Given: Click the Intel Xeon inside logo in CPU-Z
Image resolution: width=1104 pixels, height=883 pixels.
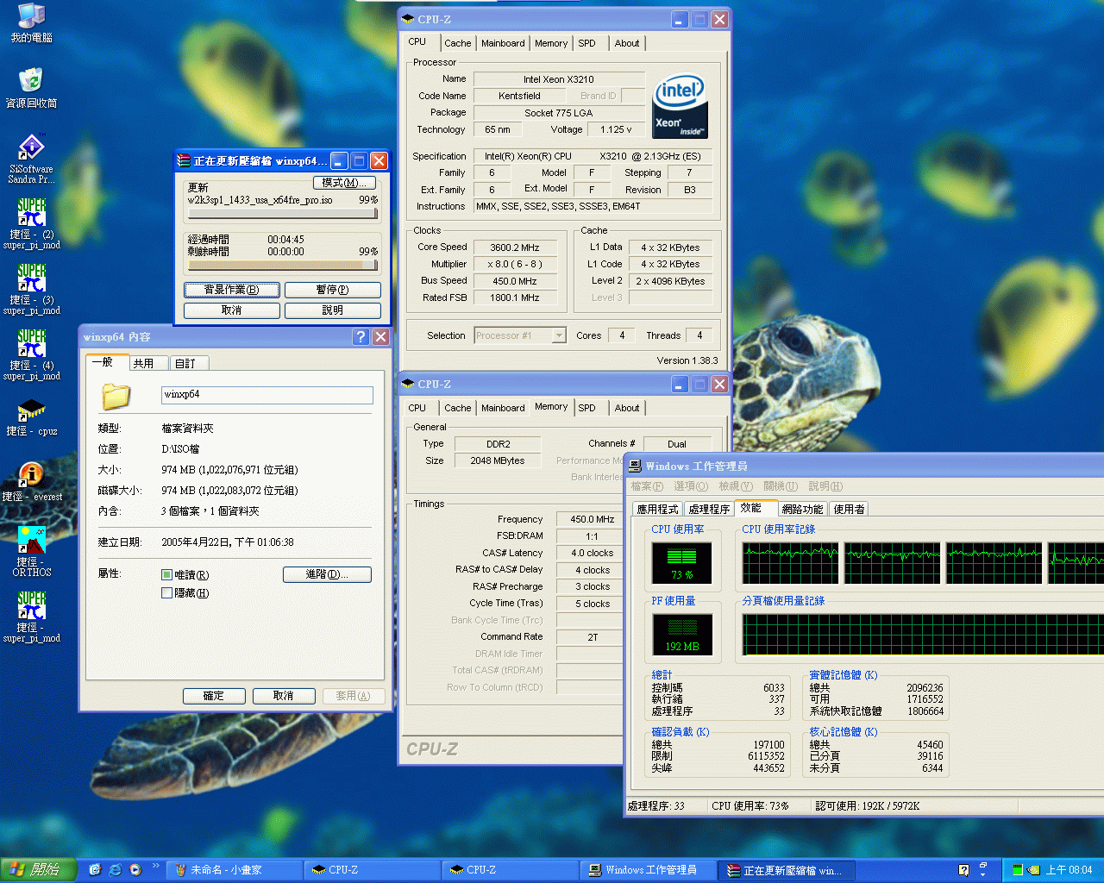Looking at the screenshot, I should 680,106.
